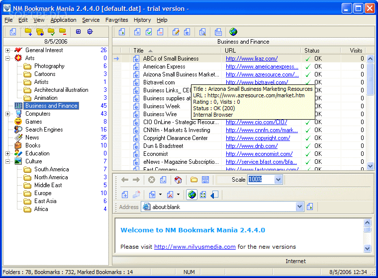
Task: Click the print icon in bookmark toolbar
Action: (218, 32)
